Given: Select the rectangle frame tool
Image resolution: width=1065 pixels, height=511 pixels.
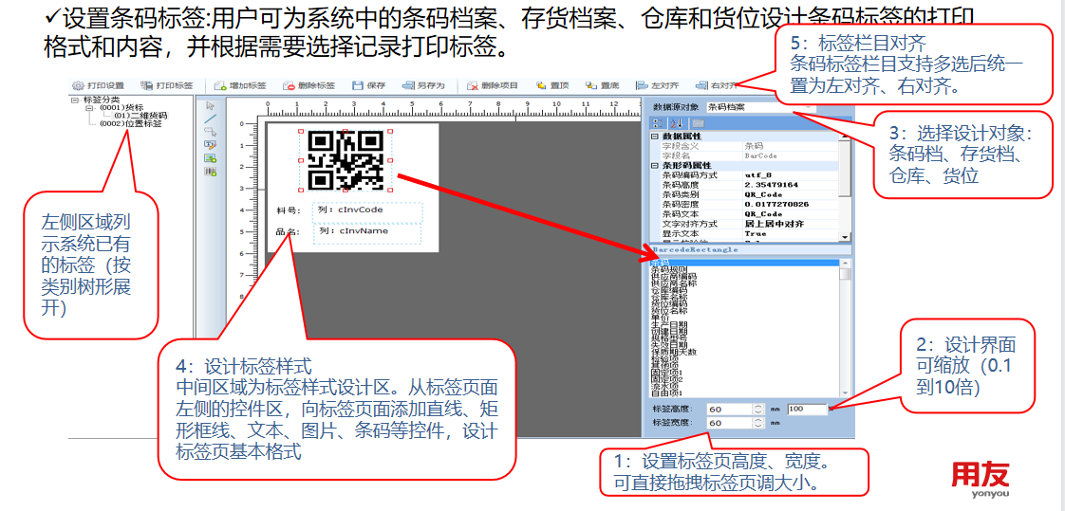Looking at the screenshot, I should 210,132.
